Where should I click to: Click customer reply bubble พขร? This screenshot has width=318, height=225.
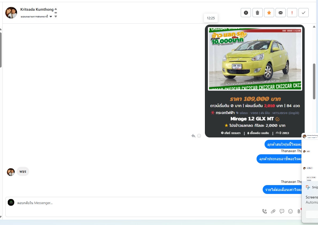[x=23, y=171]
